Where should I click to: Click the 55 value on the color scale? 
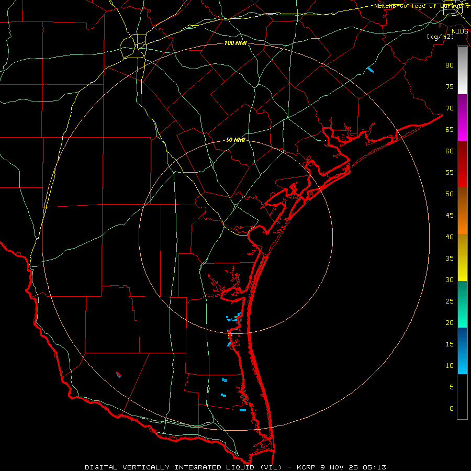coord(450,172)
